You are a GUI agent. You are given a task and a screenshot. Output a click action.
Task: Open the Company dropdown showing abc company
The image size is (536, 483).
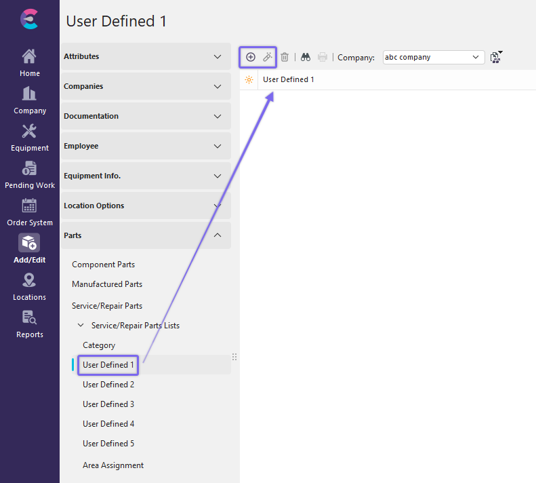pyautogui.click(x=434, y=57)
